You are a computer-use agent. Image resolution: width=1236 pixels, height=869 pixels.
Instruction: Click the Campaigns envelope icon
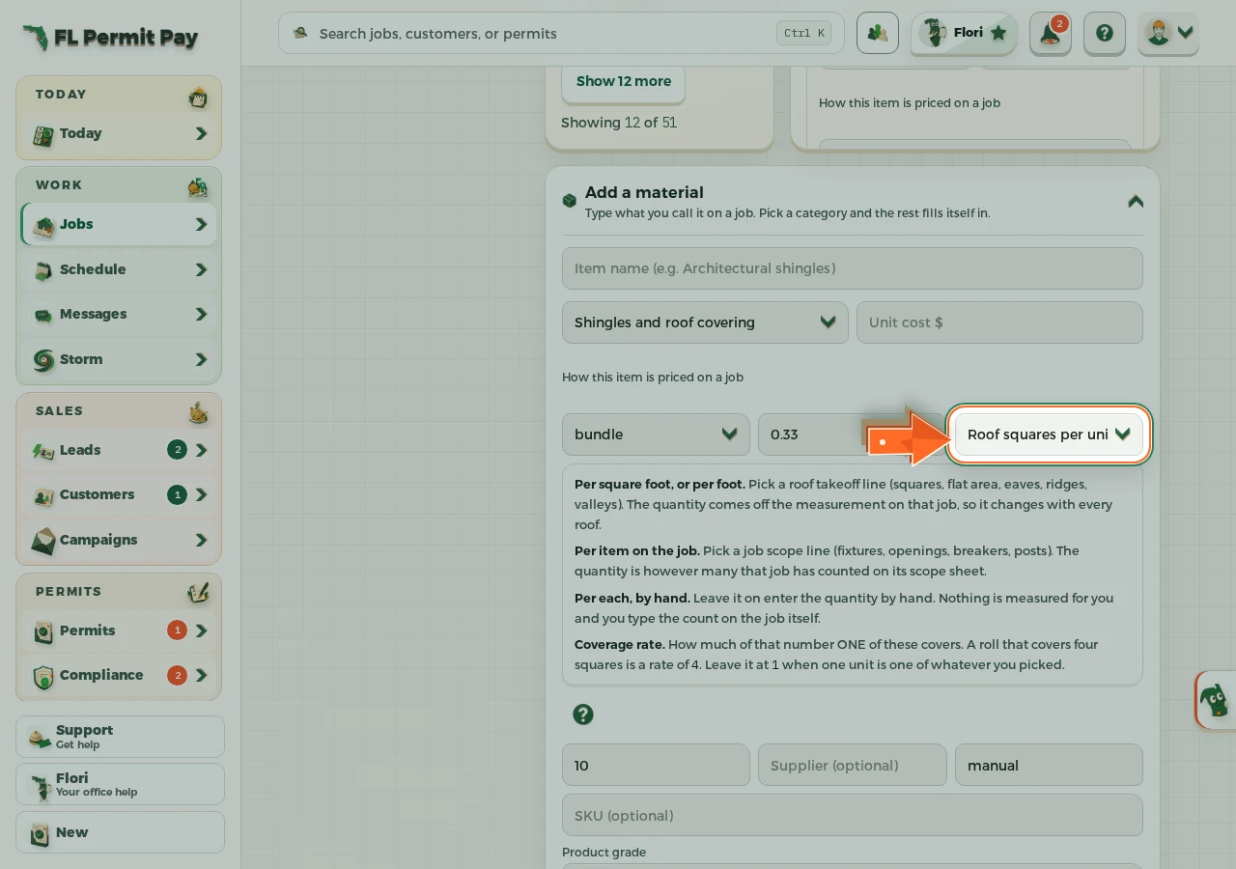tap(43, 541)
